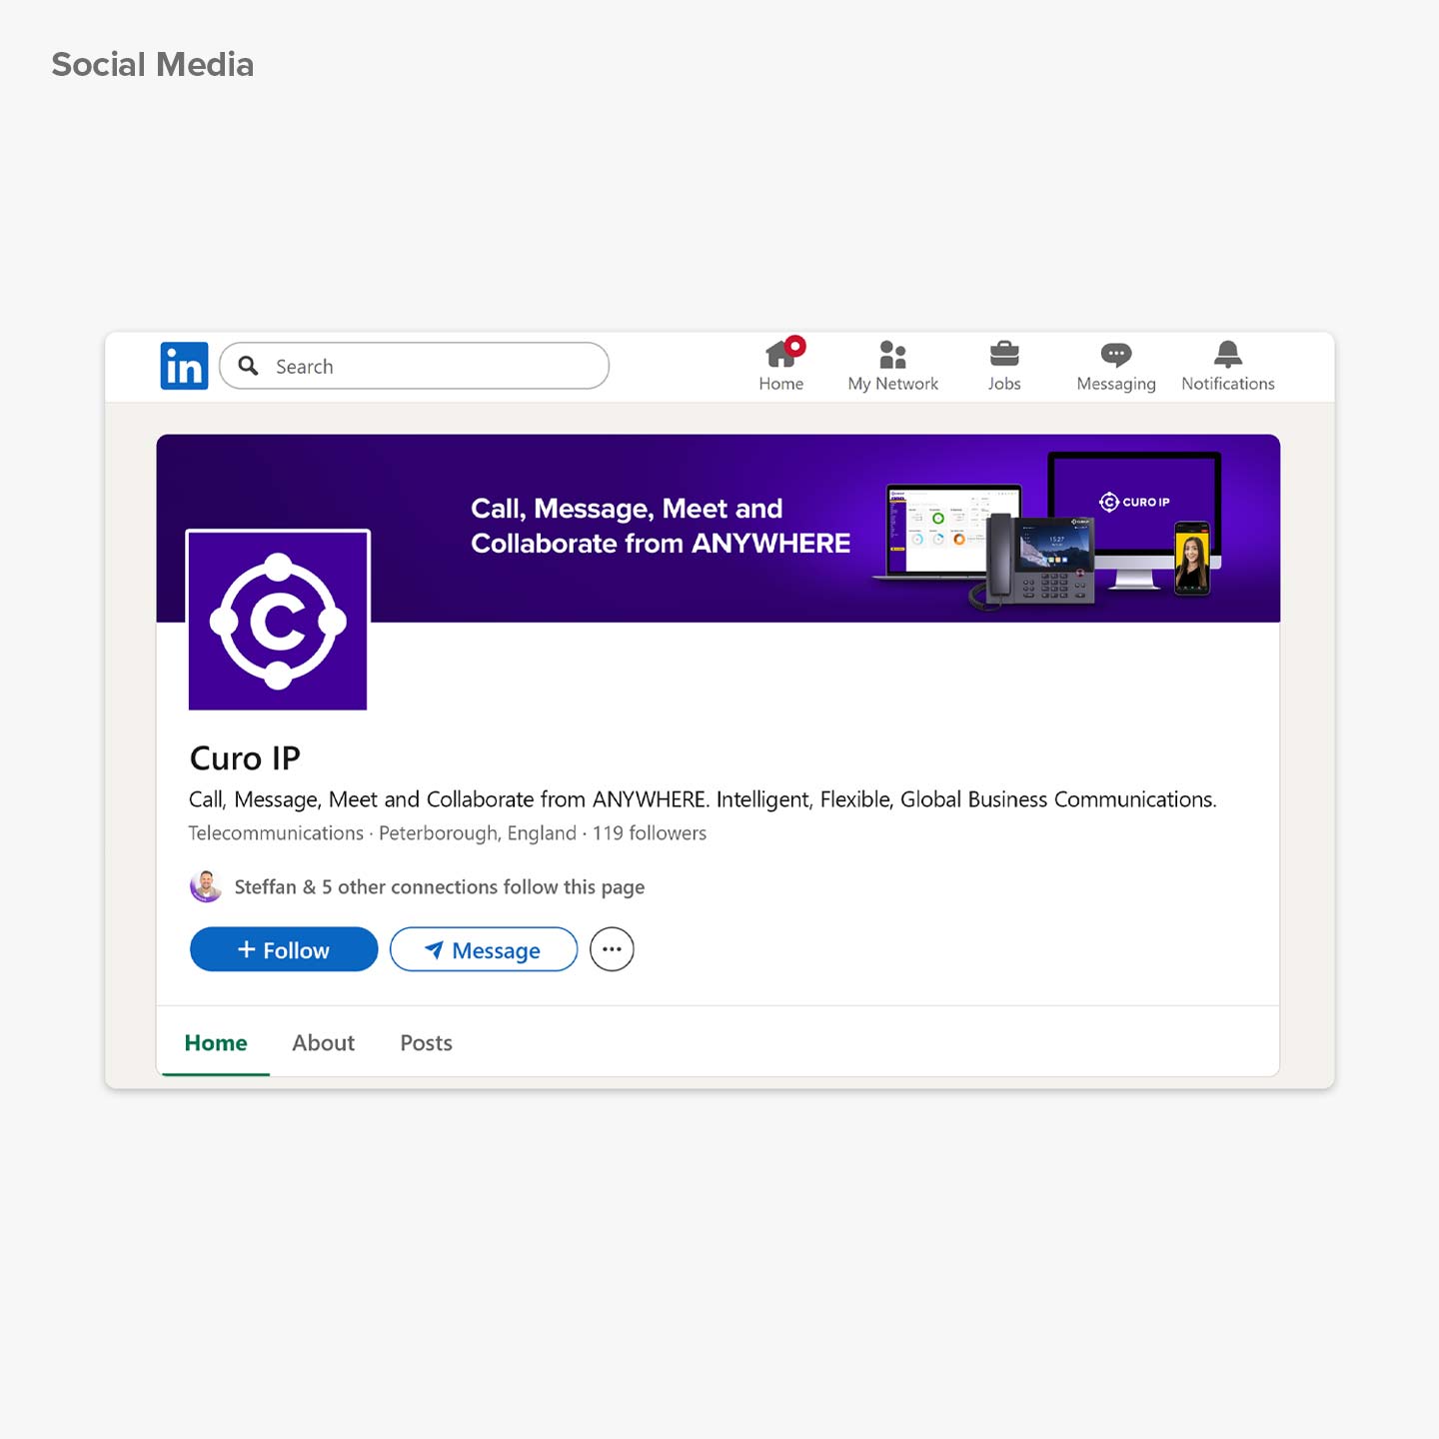Image resolution: width=1439 pixels, height=1439 pixels.
Task: Click the Curo IP banner image
Action: (719, 528)
